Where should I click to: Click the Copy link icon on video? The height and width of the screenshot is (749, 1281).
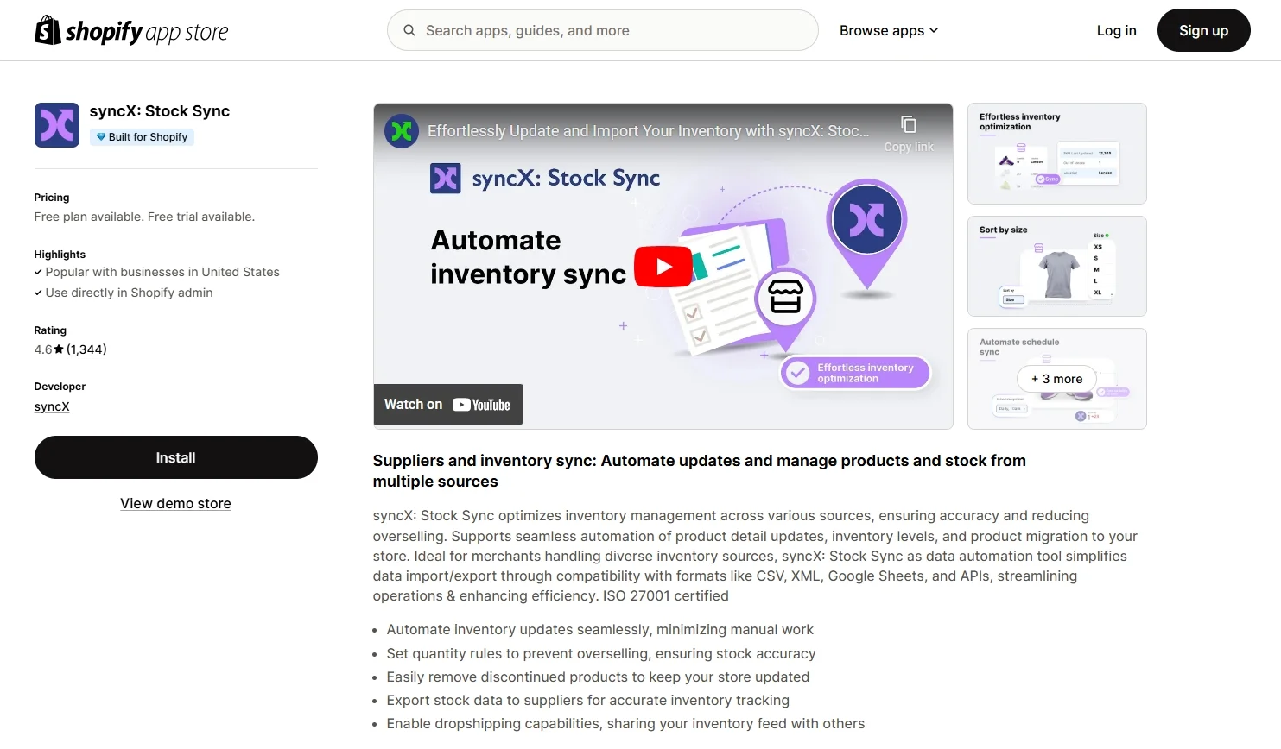(909, 124)
